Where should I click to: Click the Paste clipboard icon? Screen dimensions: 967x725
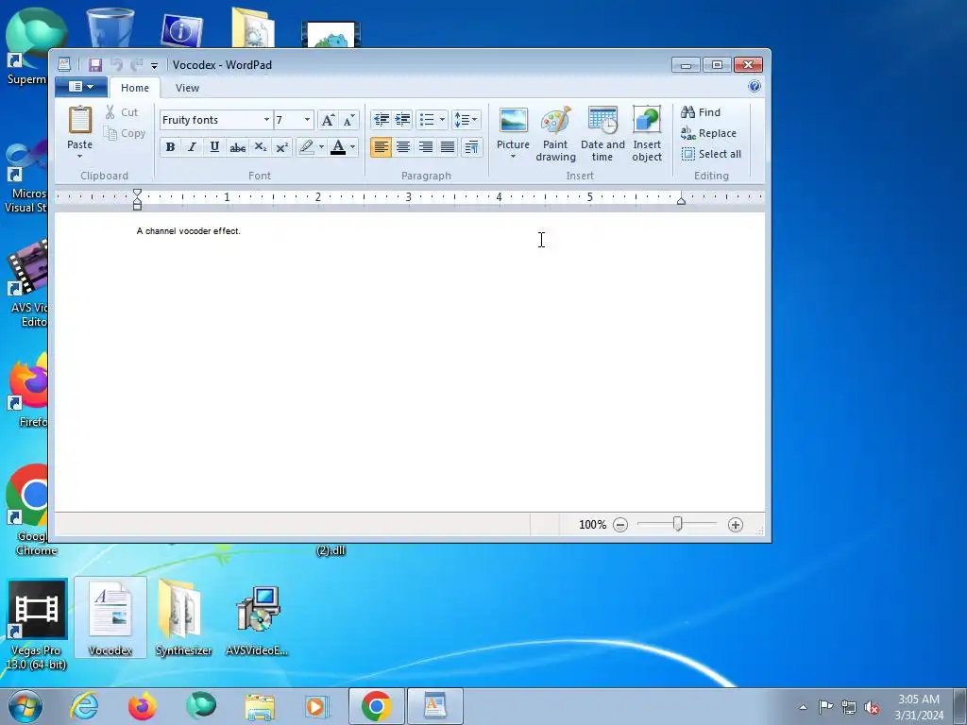pos(80,121)
